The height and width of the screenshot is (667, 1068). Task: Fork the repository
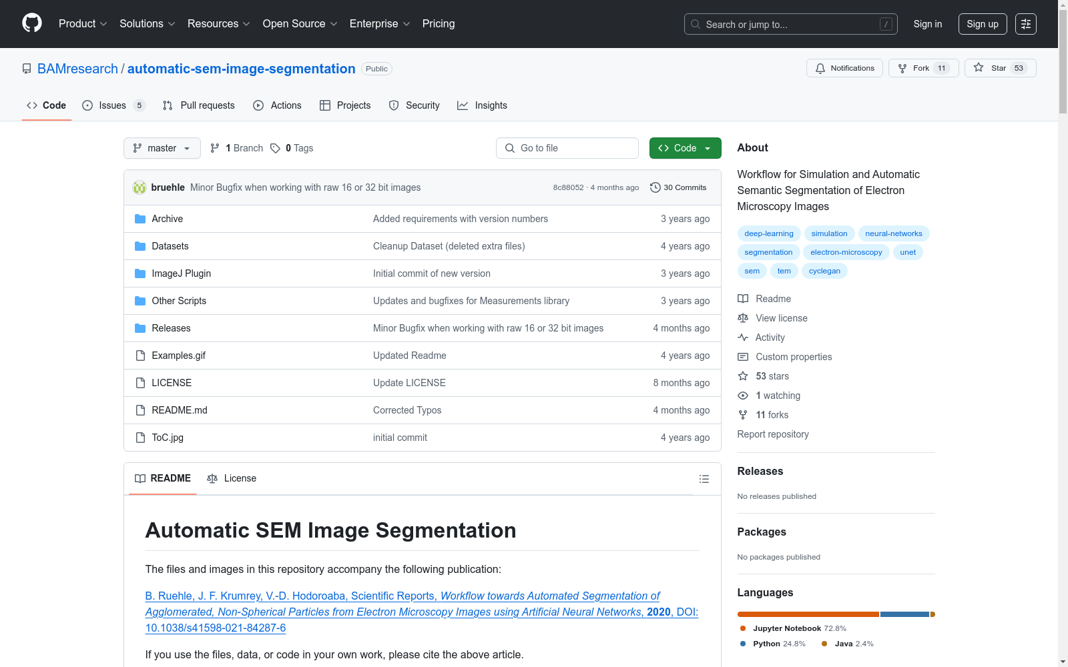tap(924, 68)
